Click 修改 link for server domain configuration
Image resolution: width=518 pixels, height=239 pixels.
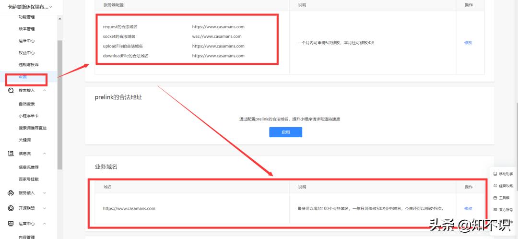pyautogui.click(x=468, y=43)
